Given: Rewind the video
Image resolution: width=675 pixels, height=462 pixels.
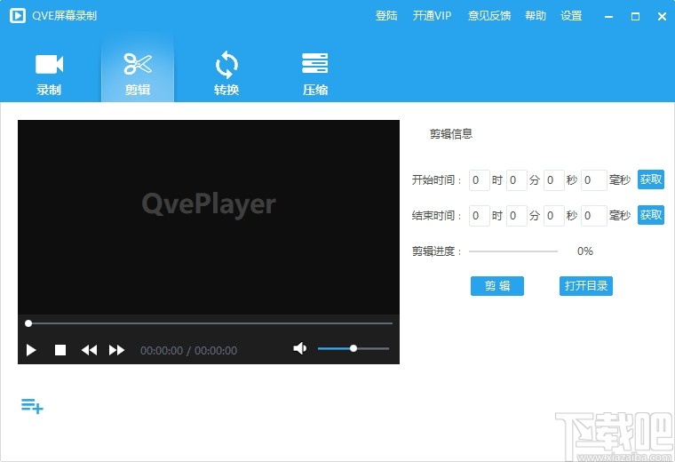Looking at the screenshot, I should [x=89, y=350].
